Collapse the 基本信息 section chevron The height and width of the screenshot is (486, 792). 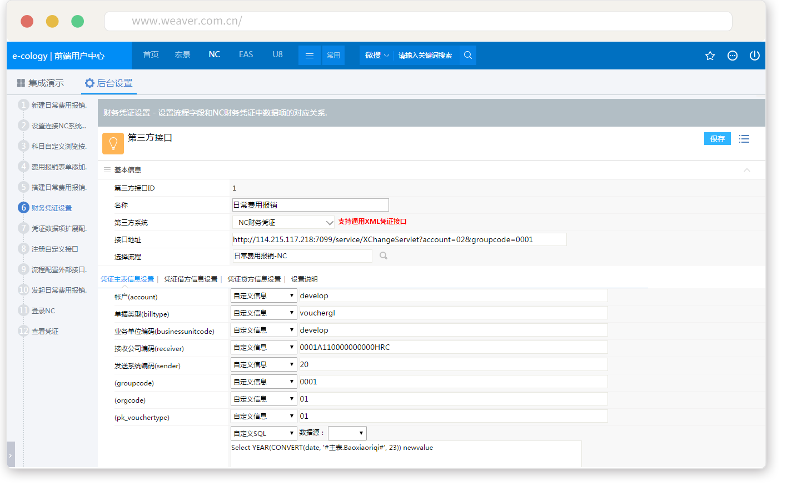[x=747, y=170]
